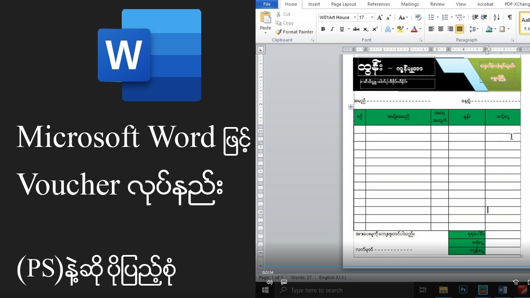The width and height of the screenshot is (530, 298).
Task: Toggle Strikethrough formatting
Action: coord(356,29)
